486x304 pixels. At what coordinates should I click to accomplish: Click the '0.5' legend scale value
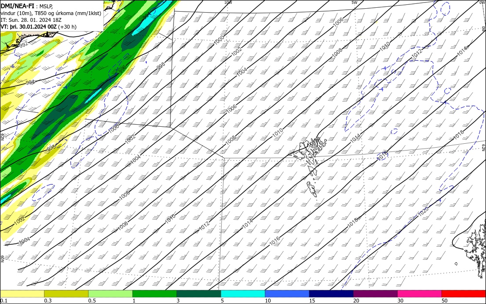pyautogui.click(x=92, y=301)
